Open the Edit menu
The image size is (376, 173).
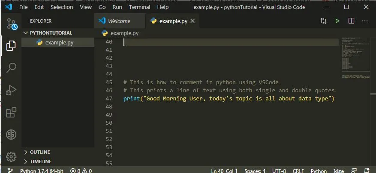pyautogui.click(x=39, y=7)
